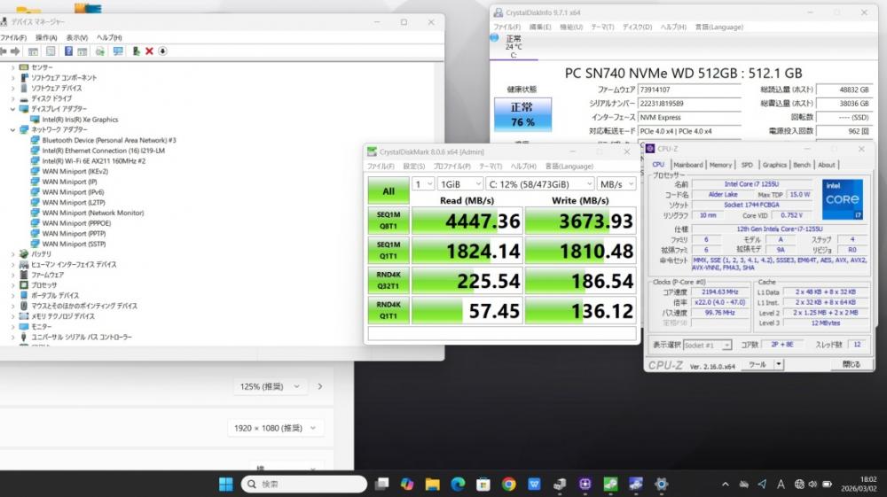Click the red X uninstall device toolbar icon

pos(149,51)
